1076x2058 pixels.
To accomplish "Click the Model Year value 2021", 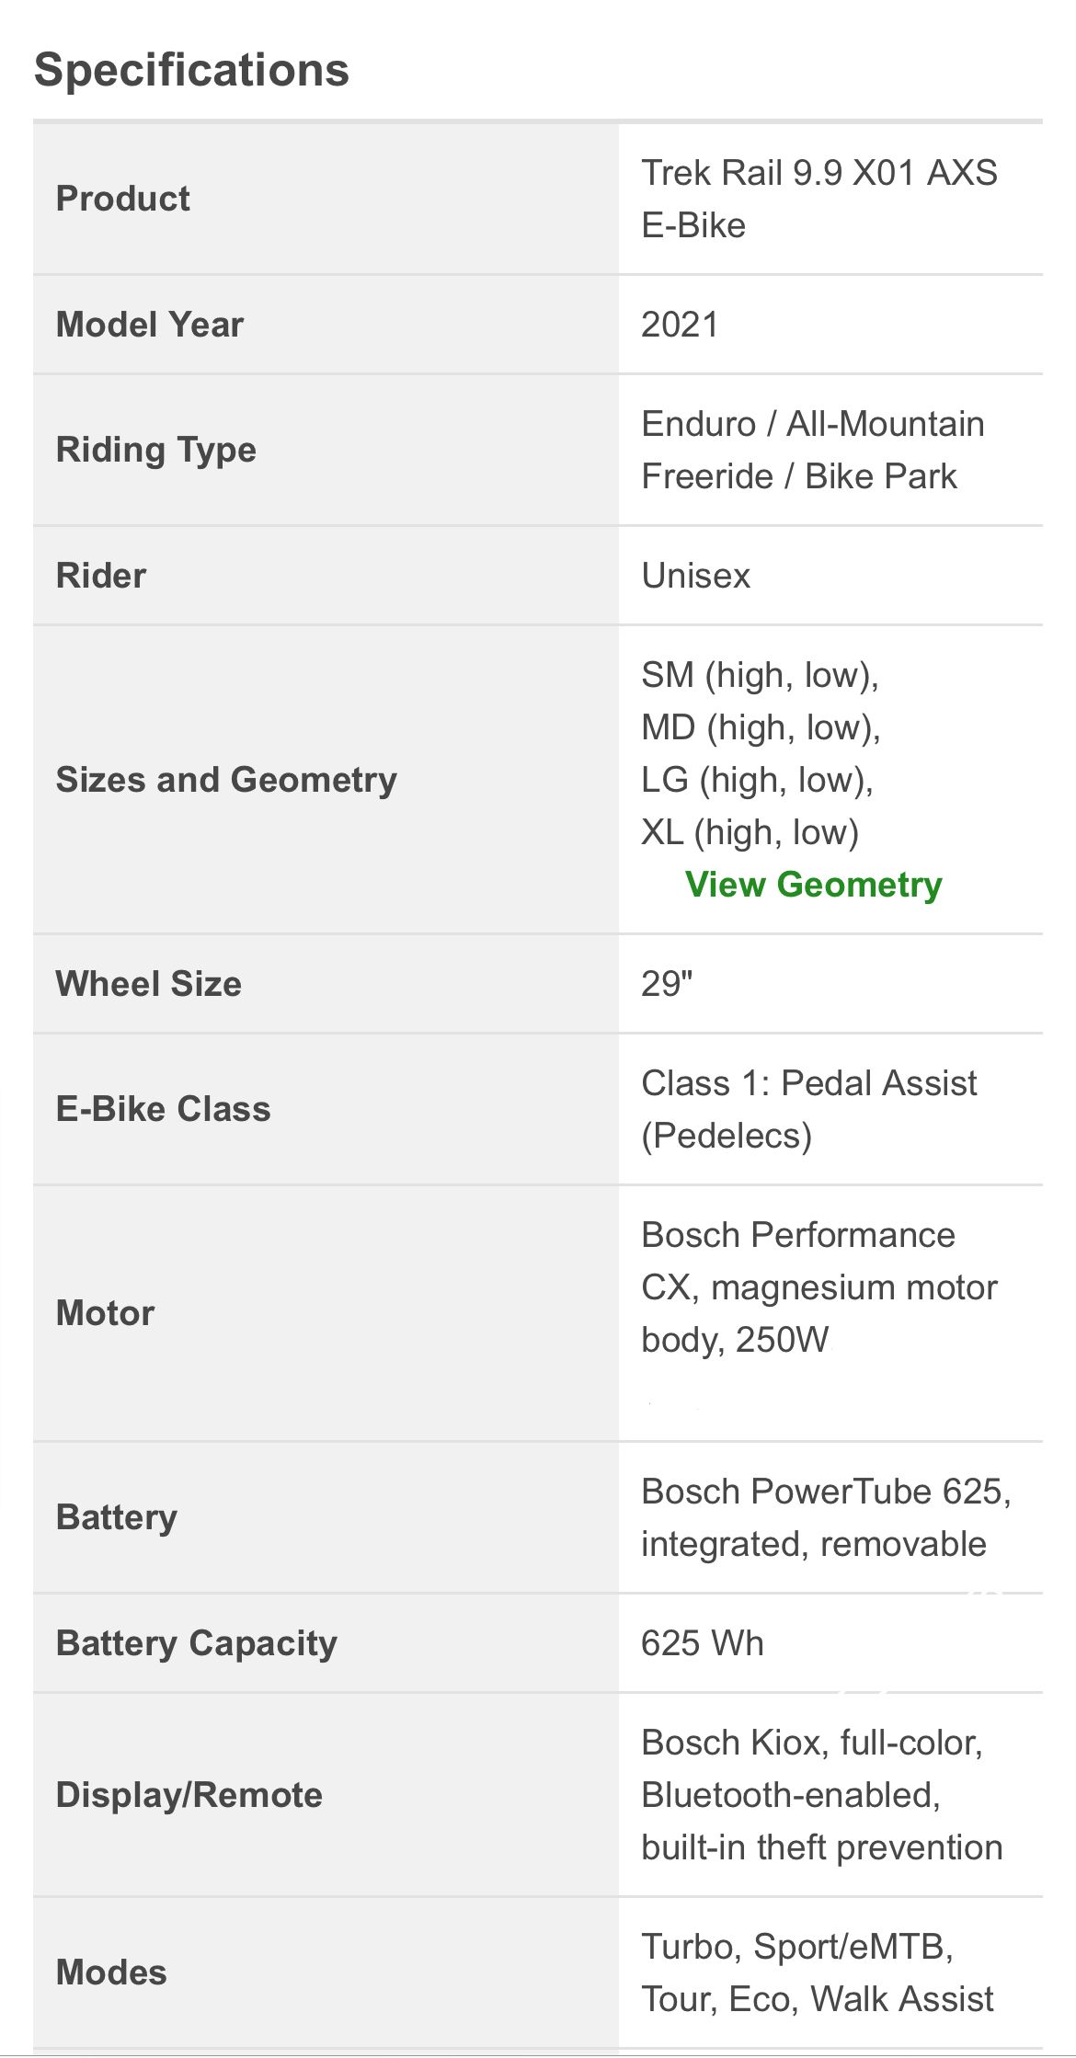I will click(x=680, y=325).
